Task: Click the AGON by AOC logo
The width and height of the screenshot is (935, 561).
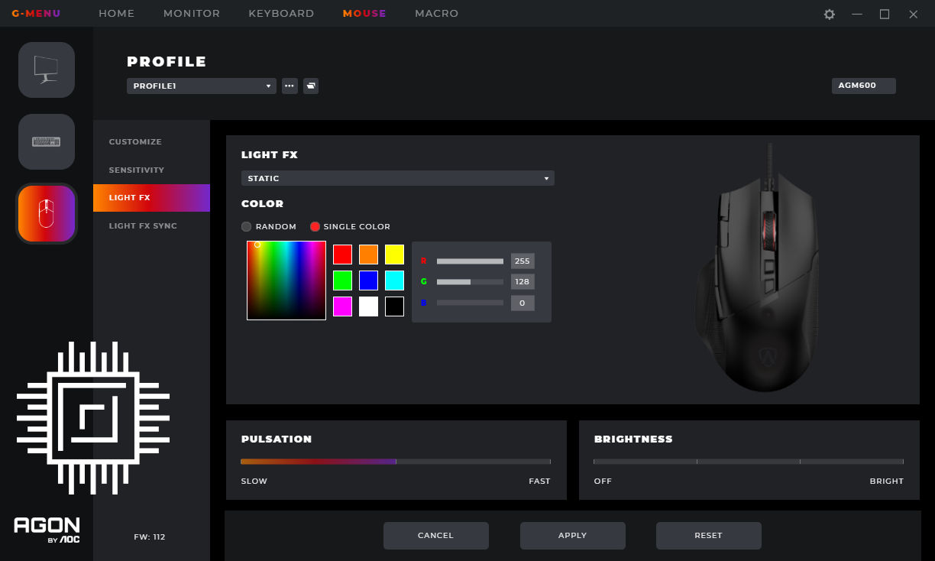Action: click(x=47, y=530)
